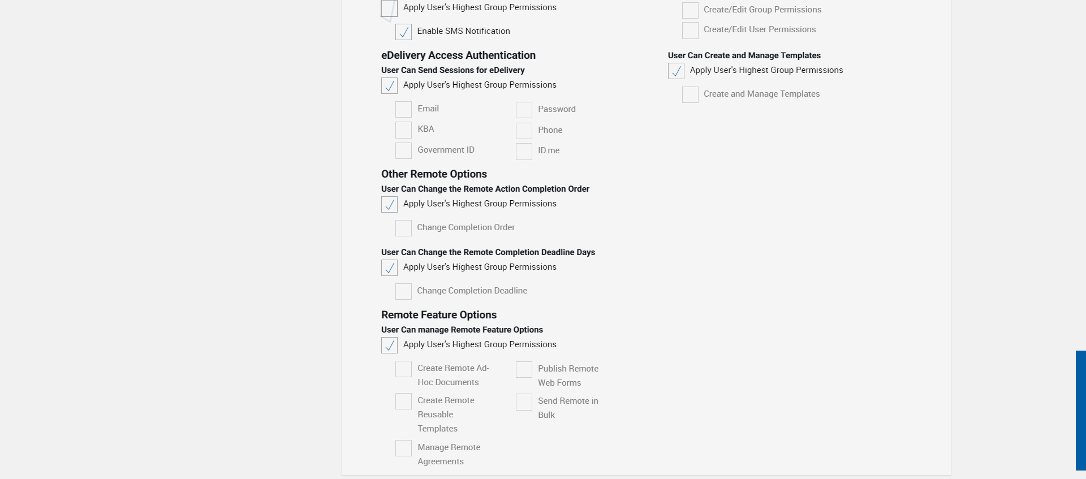Select the KBA checkbox
The height and width of the screenshot is (479, 1086).
point(403,130)
